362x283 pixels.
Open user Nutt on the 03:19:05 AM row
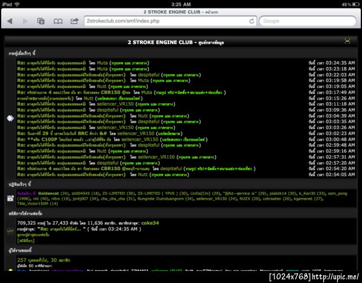101,86
